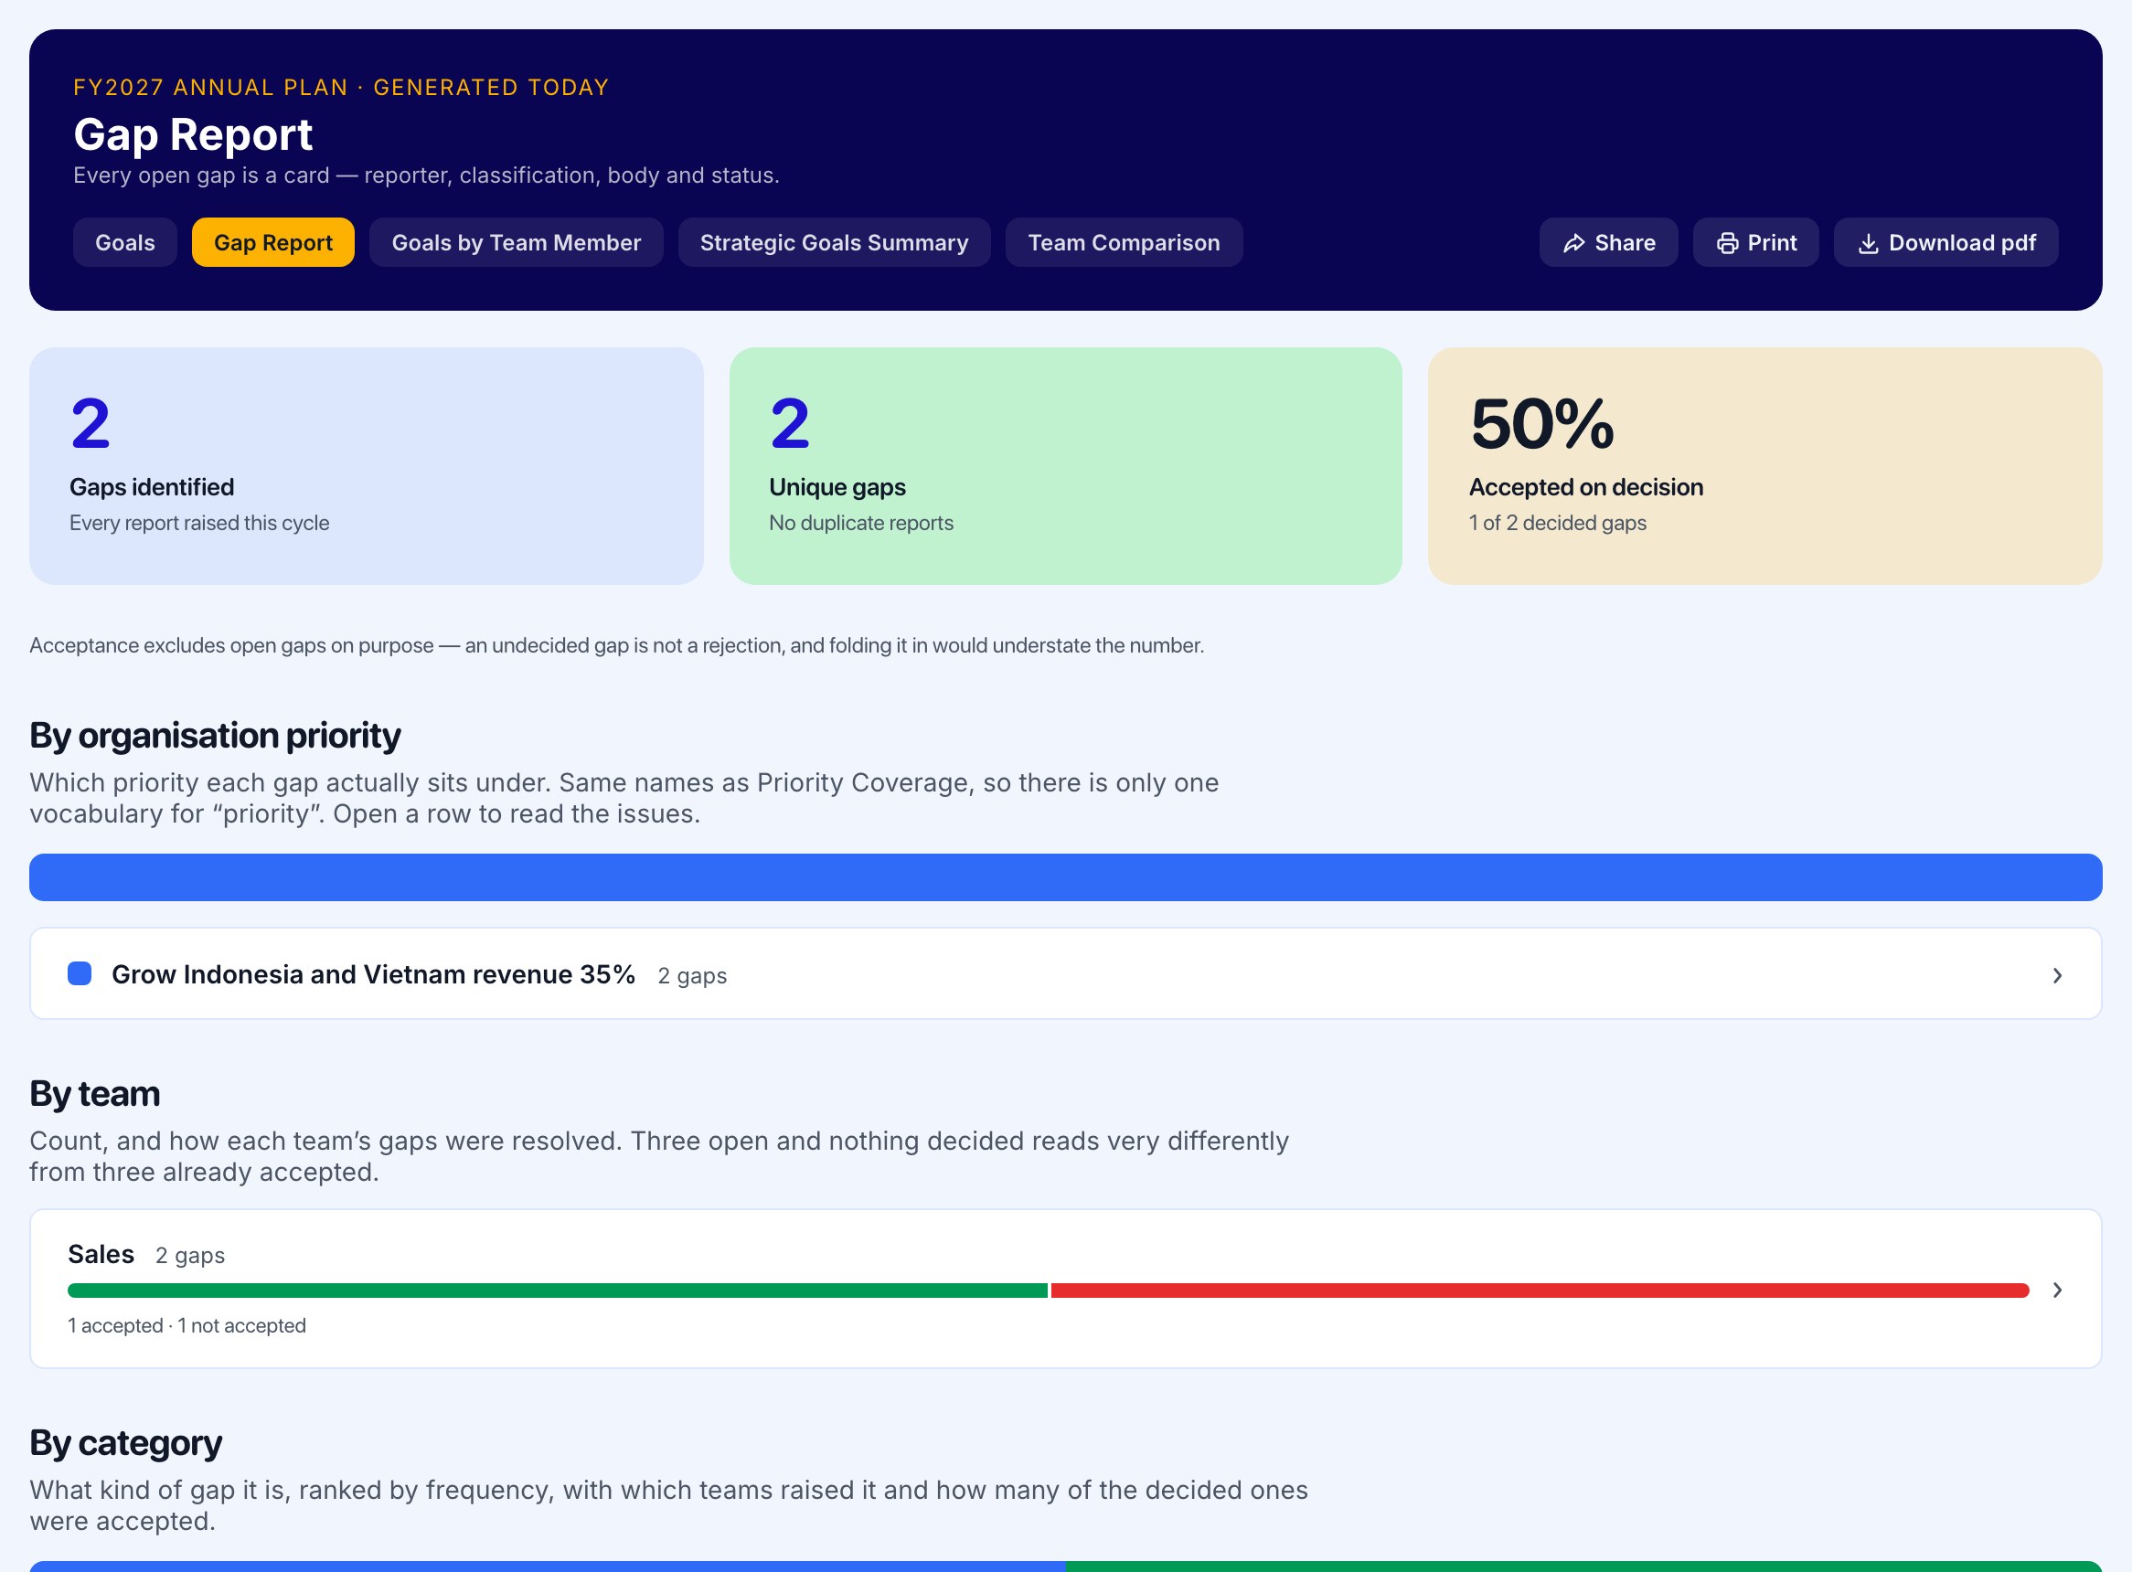Click 'FY2027 ANNUAL PLAN · GENERATED TODAY' label
The height and width of the screenshot is (1572, 2132).
[341, 88]
